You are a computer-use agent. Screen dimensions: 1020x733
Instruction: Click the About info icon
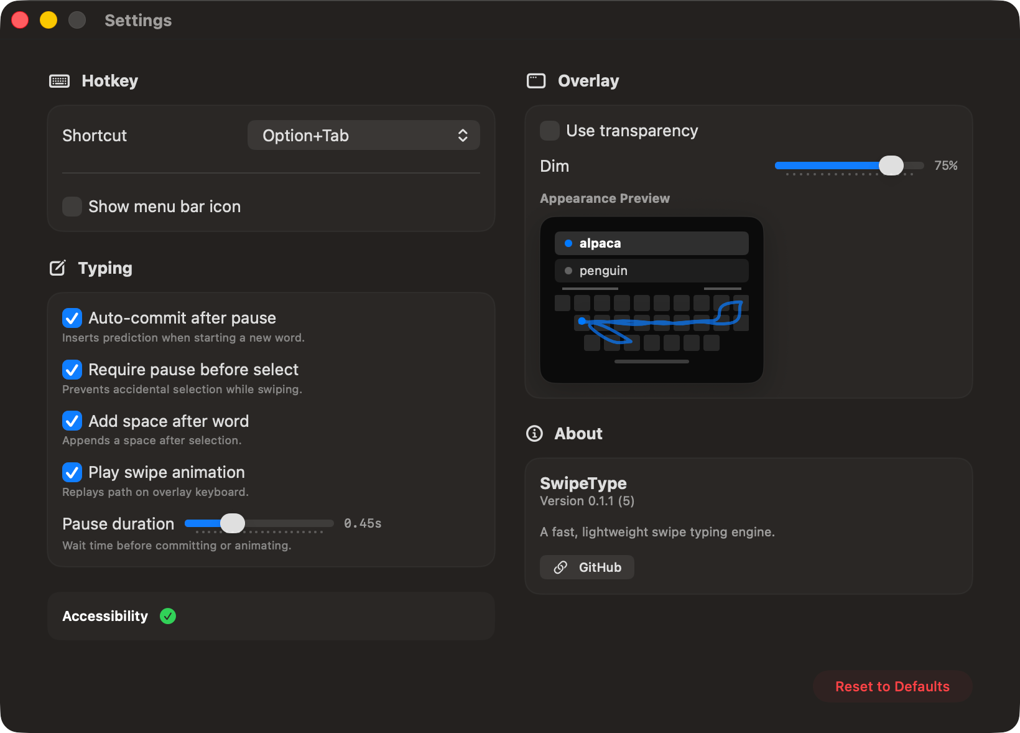coord(535,433)
